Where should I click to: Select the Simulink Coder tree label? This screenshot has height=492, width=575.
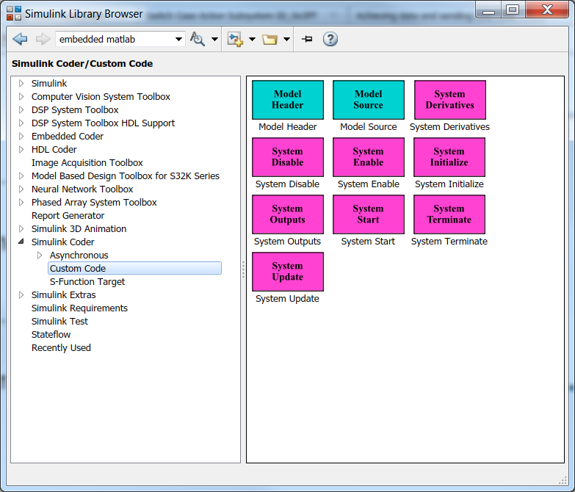pyautogui.click(x=62, y=242)
